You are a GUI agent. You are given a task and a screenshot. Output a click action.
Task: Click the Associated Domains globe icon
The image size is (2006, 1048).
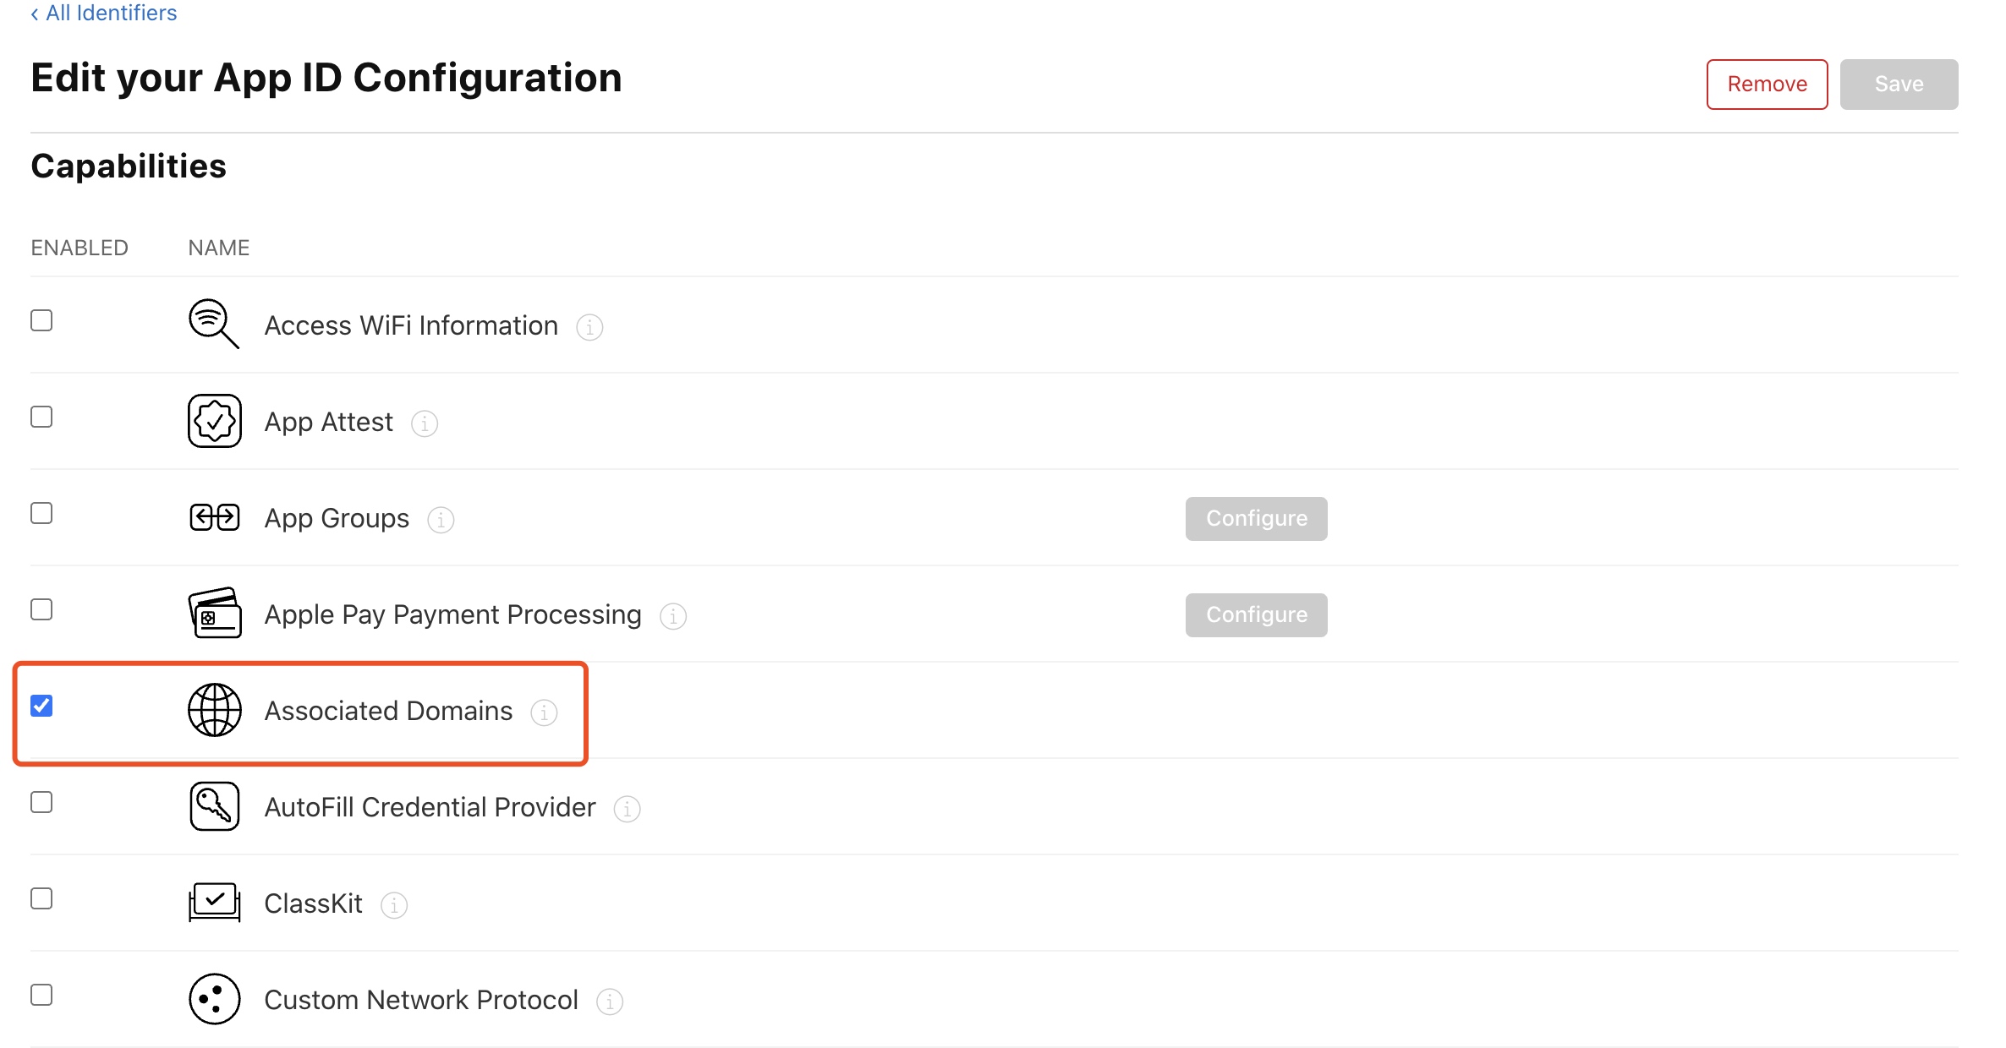tap(214, 710)
